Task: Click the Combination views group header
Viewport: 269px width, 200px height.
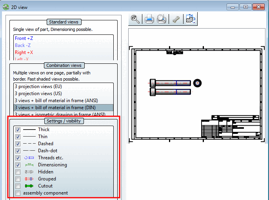Action: (x=64, y=65)
